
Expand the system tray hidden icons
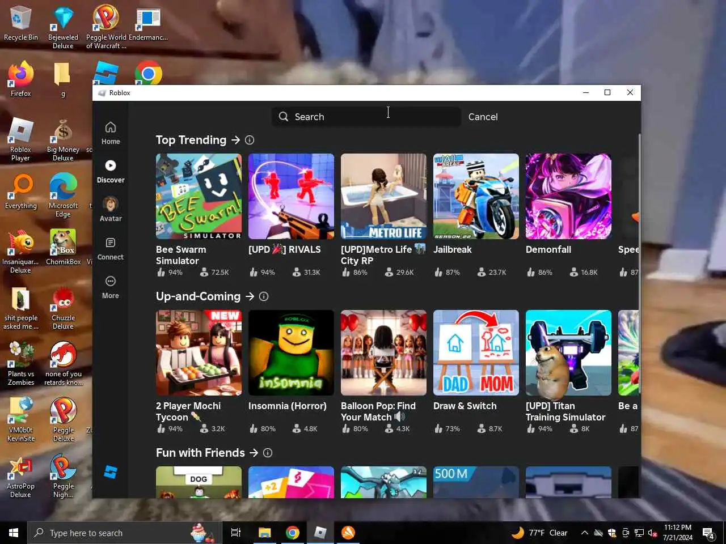pos(584,533)
